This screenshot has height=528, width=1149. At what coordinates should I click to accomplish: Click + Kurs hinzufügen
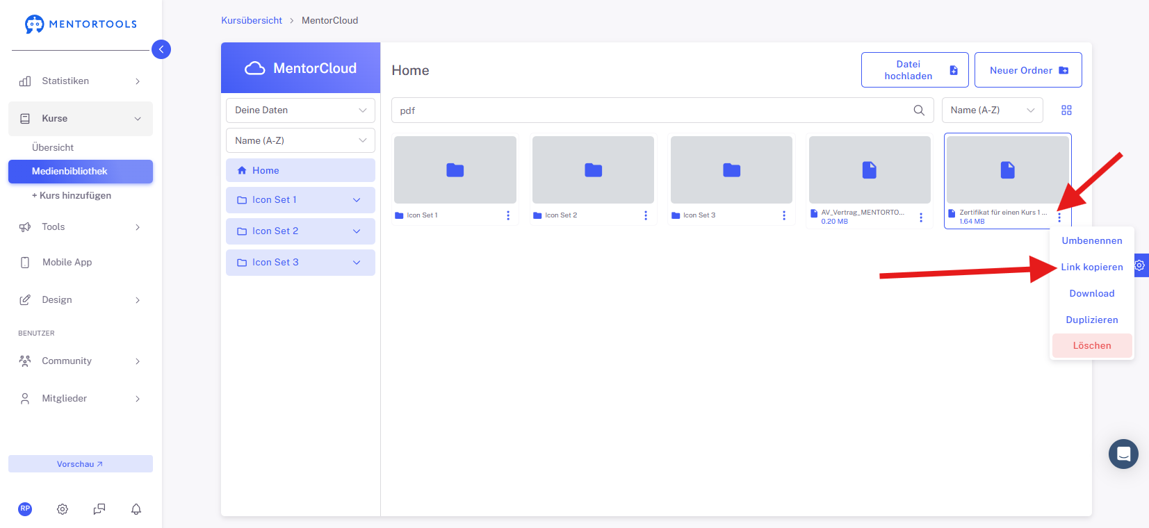point(72,196)
